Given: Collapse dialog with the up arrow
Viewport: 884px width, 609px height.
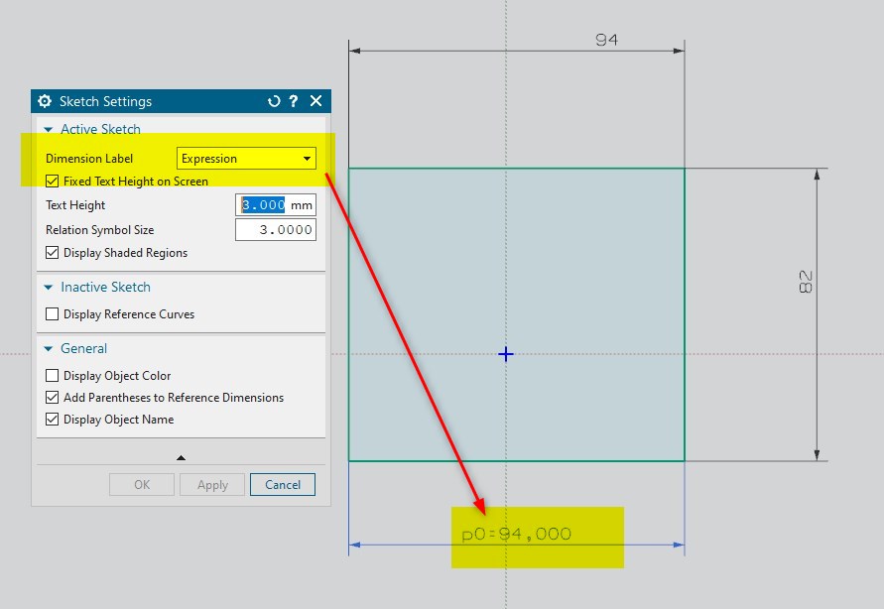Looking at the screenshot, I should click(181, 458).
